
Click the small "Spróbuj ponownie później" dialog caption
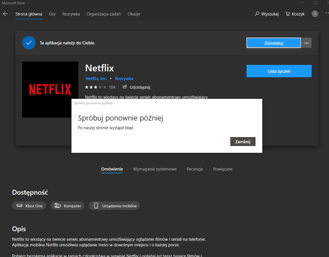point(93,103)
